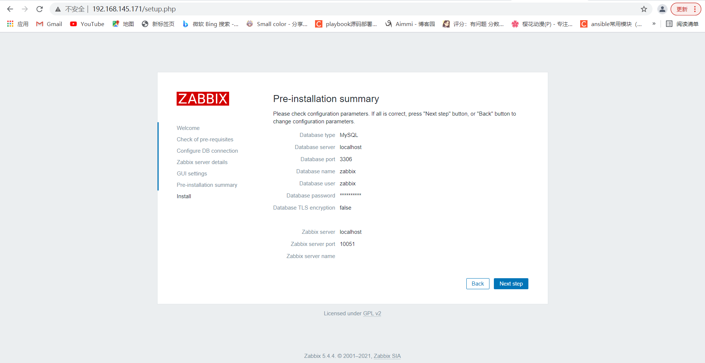Open the 评分 bookmark icon
The width and height of the screenshot is (705, 363).
(446, 24)
